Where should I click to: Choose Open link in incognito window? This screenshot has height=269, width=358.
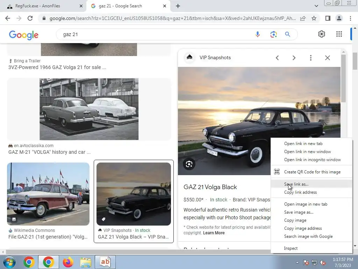coord(312,159)
